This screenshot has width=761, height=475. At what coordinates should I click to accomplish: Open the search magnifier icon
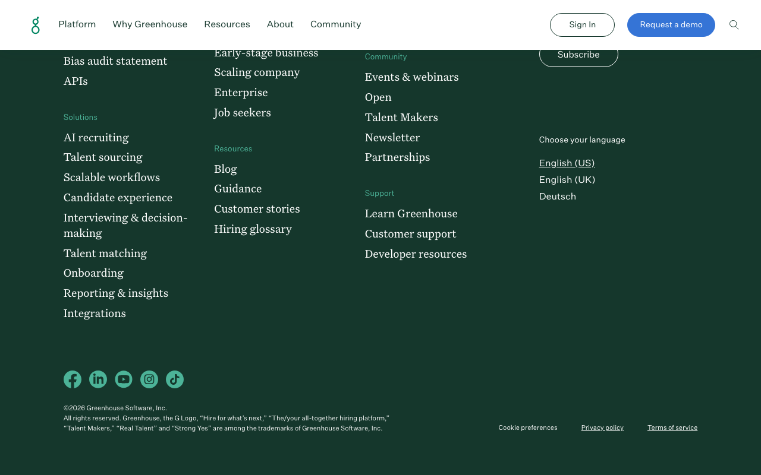[x=734, y=25]
